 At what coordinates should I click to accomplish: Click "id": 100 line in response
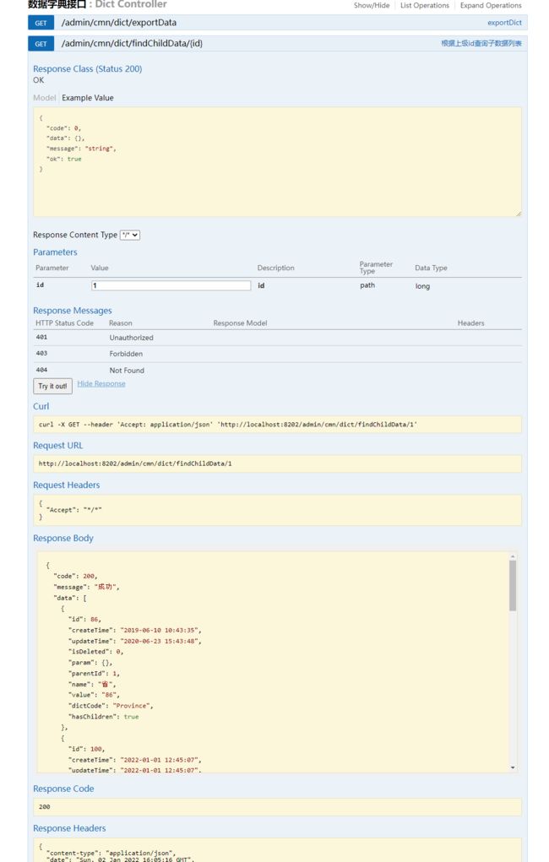coord(86,749)
